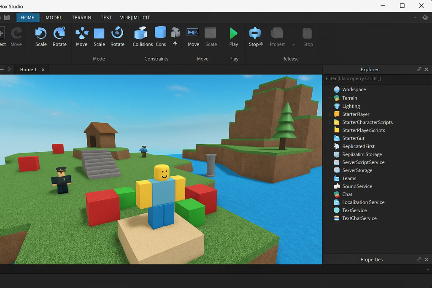
Task: Click the greyed-out Scate tool
Action: click(x=211, y=37)
